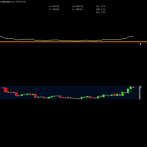Click the orange horizontal indicator line
This screenshot has width=147, height=147.
73,42
